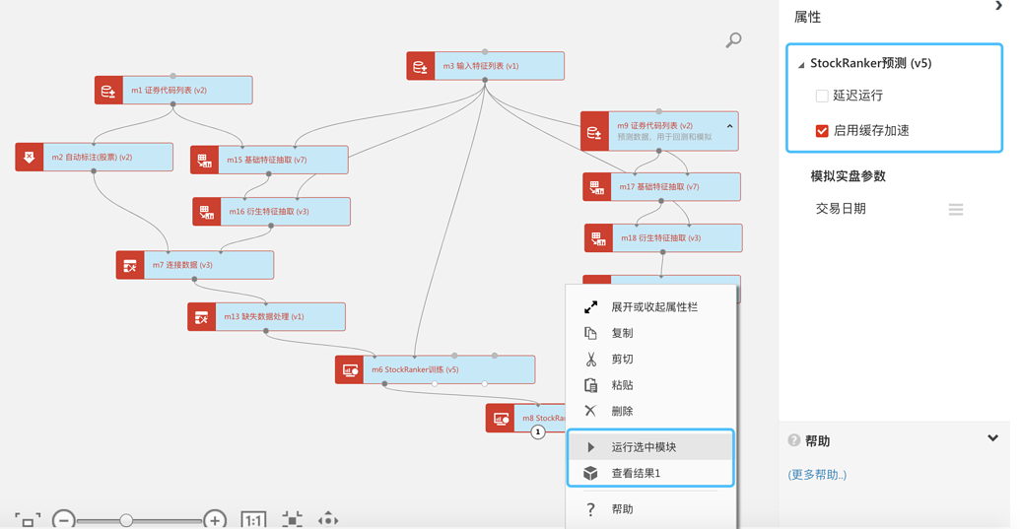
Task: Select 展开或收起属性栏 in context menu
Action: 651,307
